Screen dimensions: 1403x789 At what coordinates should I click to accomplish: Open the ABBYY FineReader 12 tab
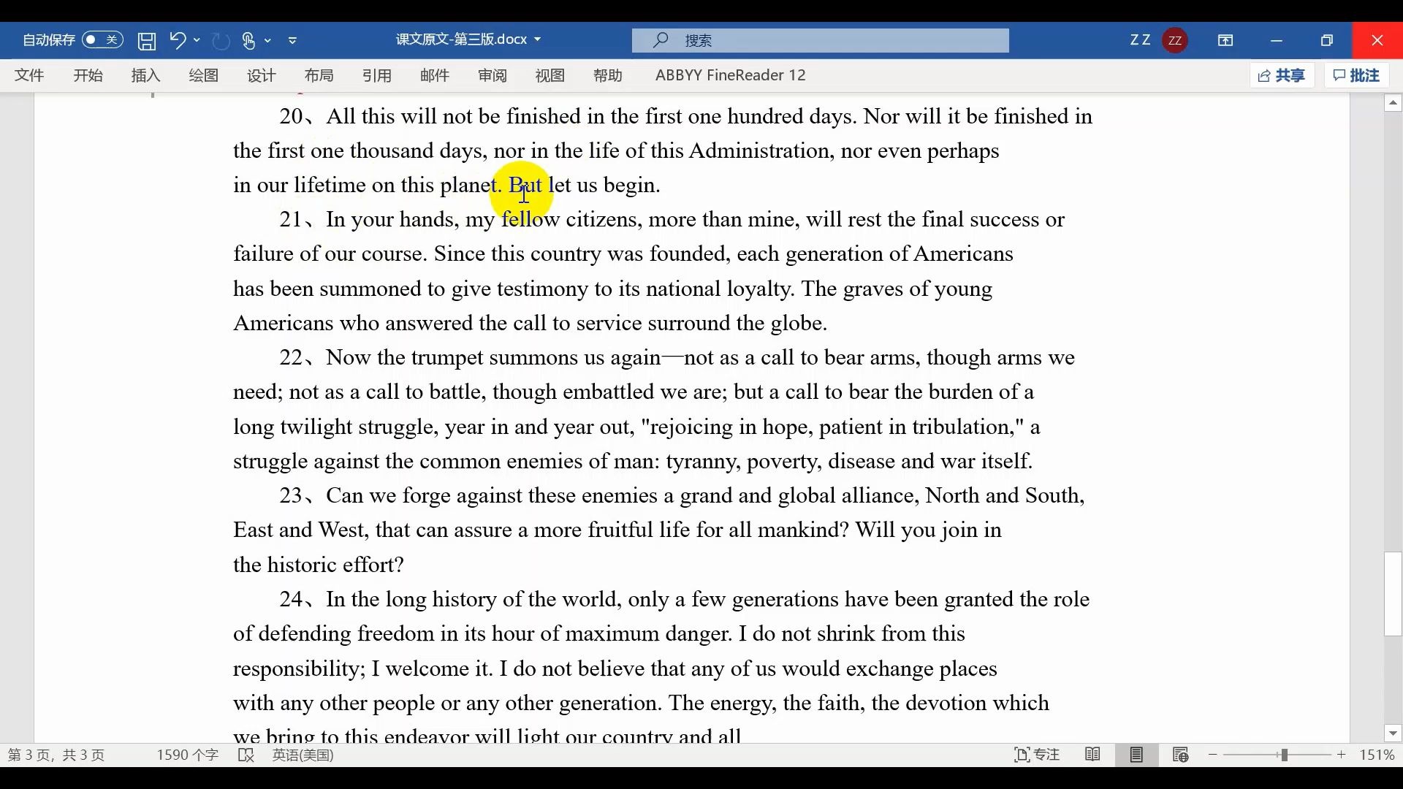tap(731, 75)
